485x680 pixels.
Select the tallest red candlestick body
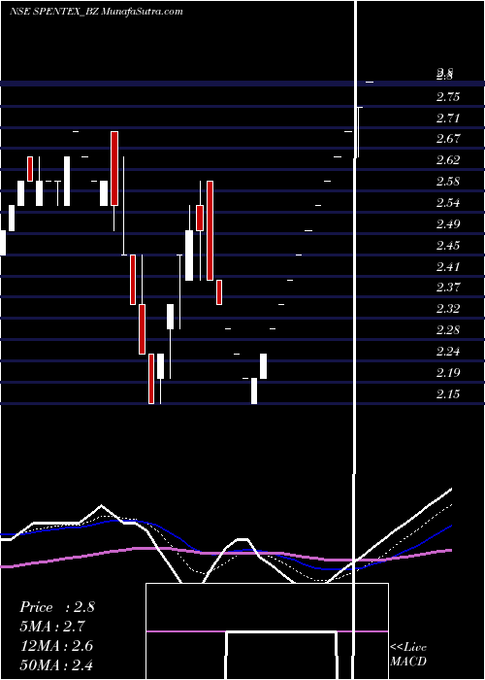click(210, 231)
